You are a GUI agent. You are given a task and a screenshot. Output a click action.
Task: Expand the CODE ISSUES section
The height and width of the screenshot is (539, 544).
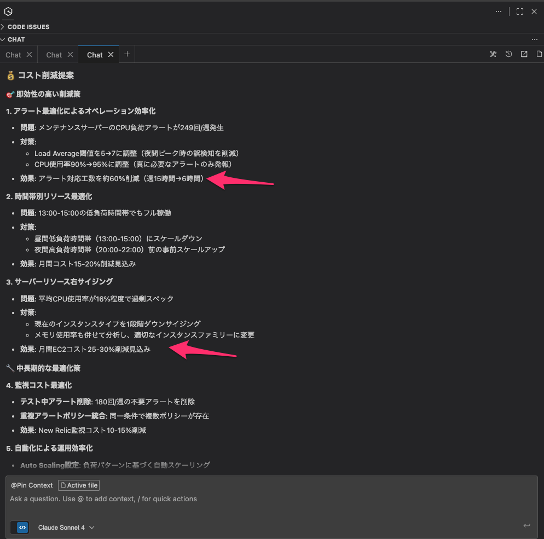[x=28, y=27]
